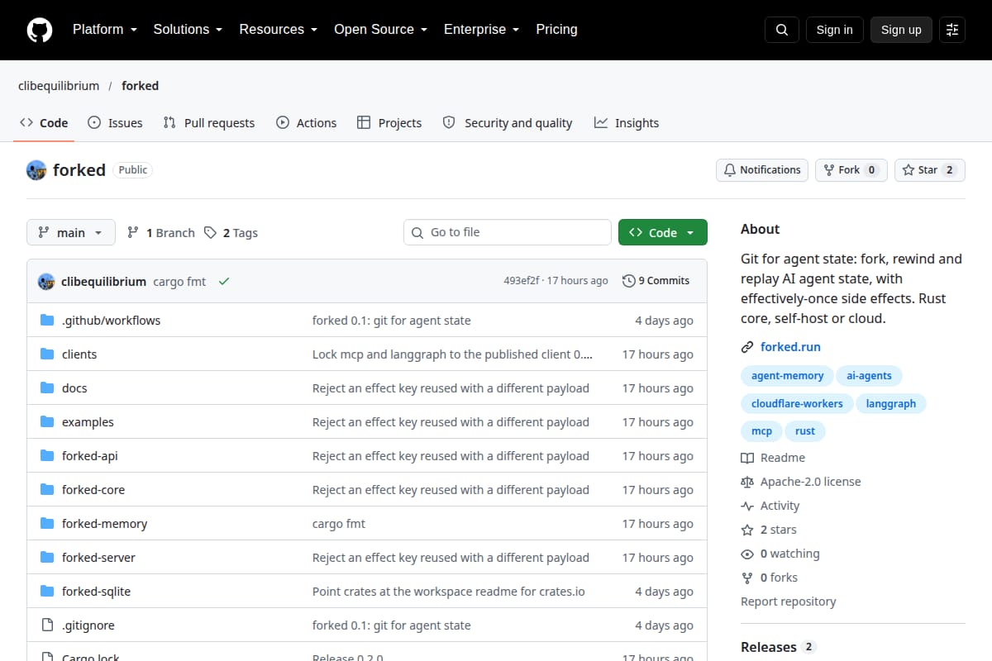
Task: Click the GitHub logo icon
Action: tap(40, 30)
